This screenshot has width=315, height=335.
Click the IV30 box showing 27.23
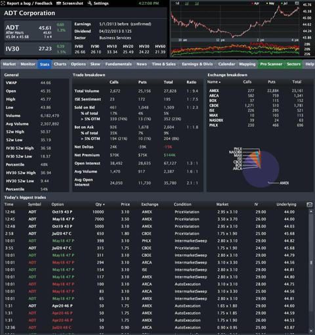[37, 49]
